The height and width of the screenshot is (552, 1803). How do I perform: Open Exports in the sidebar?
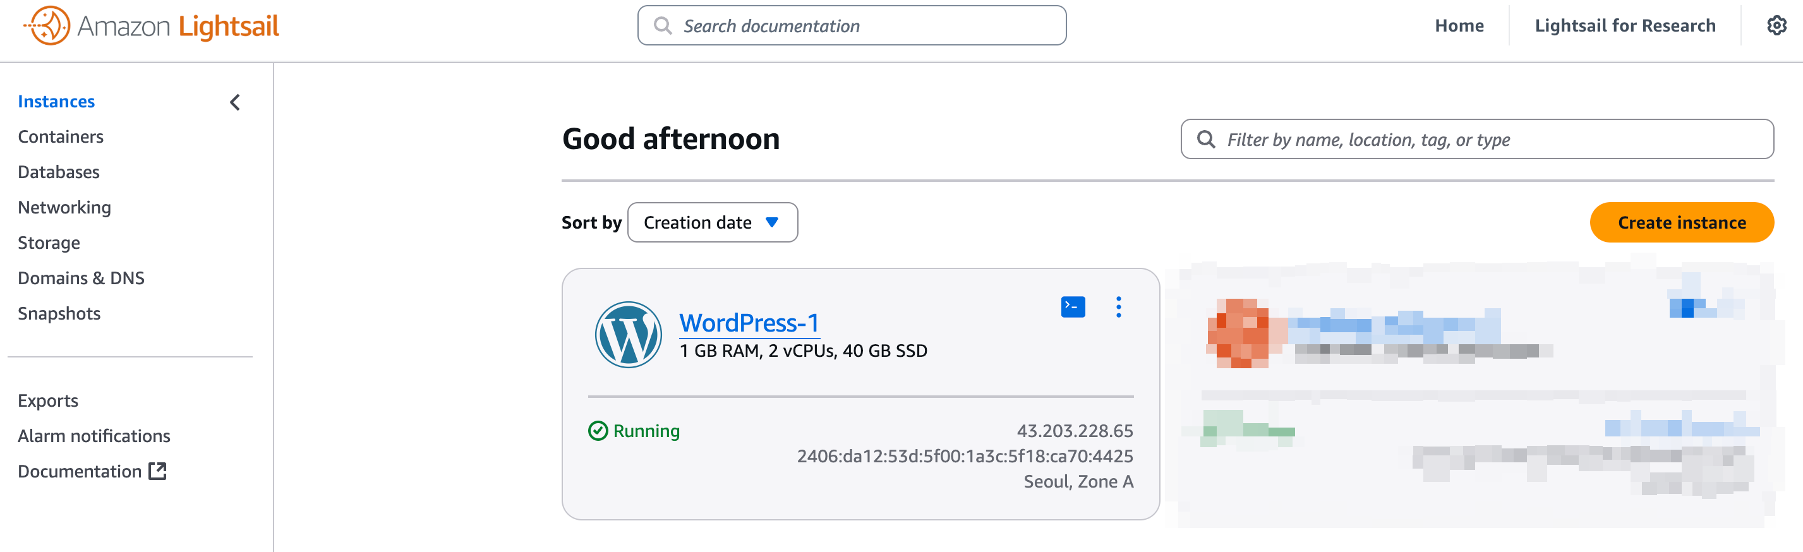(47, 401)
